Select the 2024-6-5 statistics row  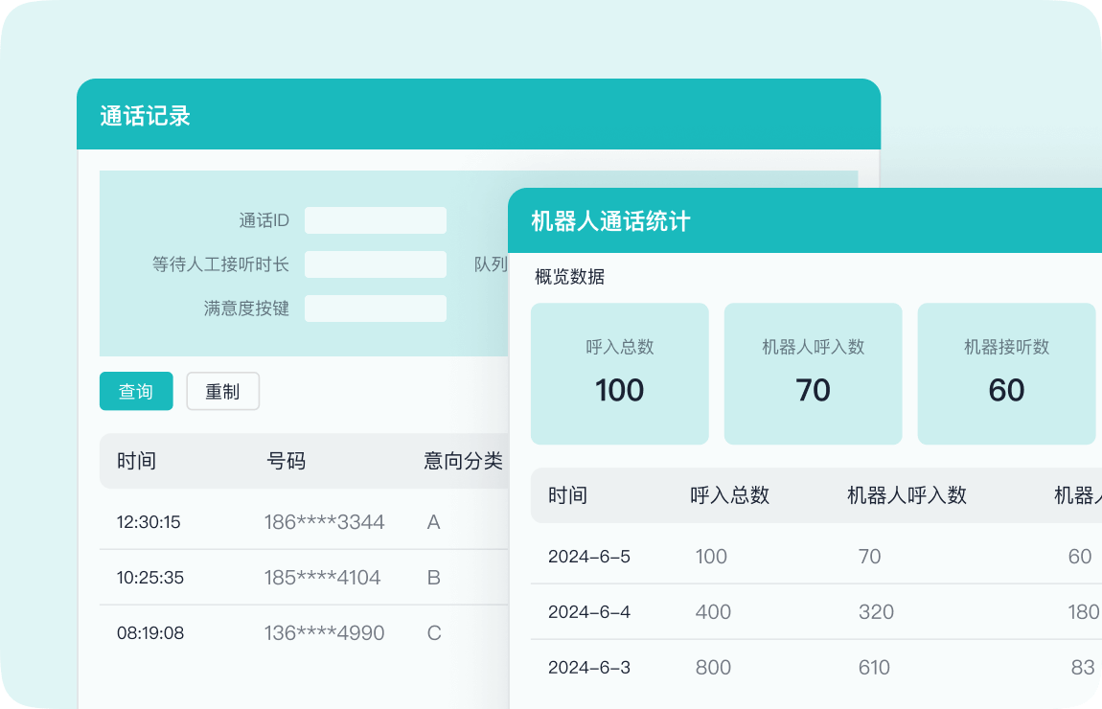[x=588, y=557]
